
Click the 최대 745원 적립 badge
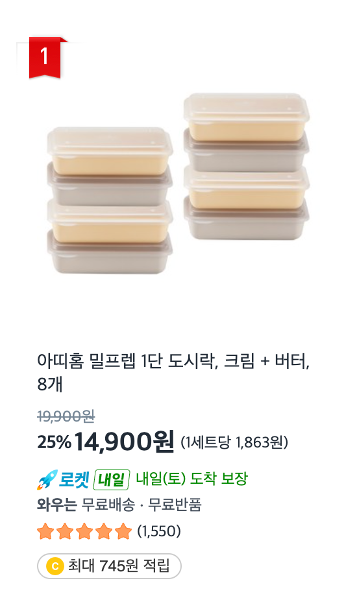(109, 566)
